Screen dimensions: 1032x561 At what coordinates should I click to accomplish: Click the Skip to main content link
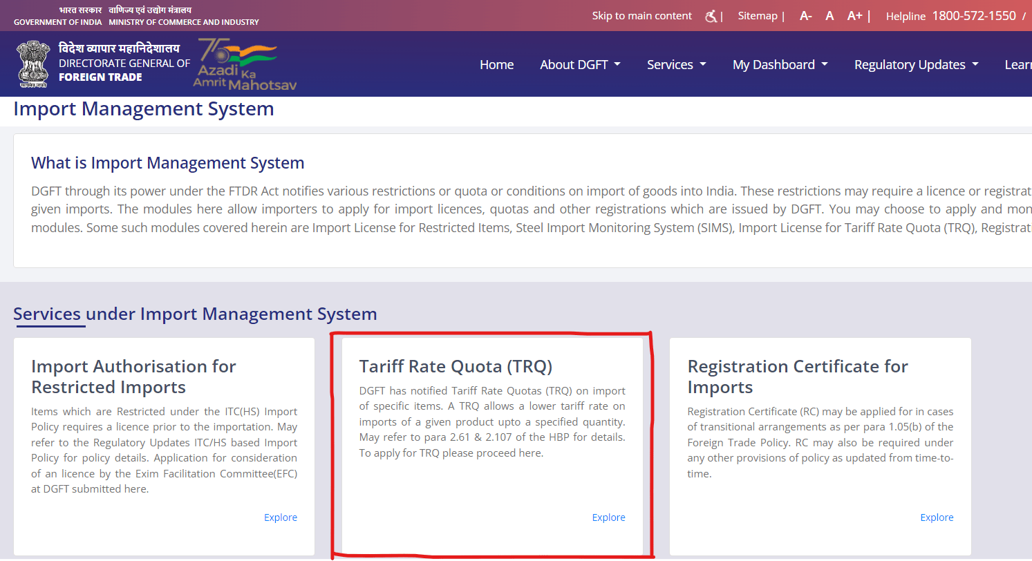(641, 16)
